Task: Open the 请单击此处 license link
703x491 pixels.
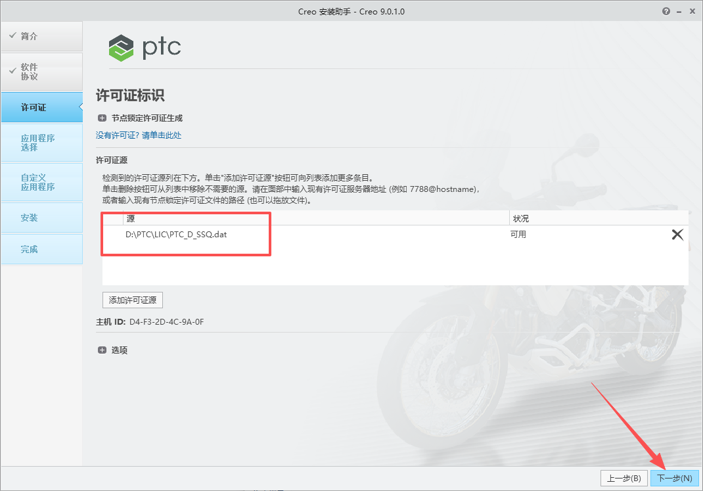Action: [162, 135]
